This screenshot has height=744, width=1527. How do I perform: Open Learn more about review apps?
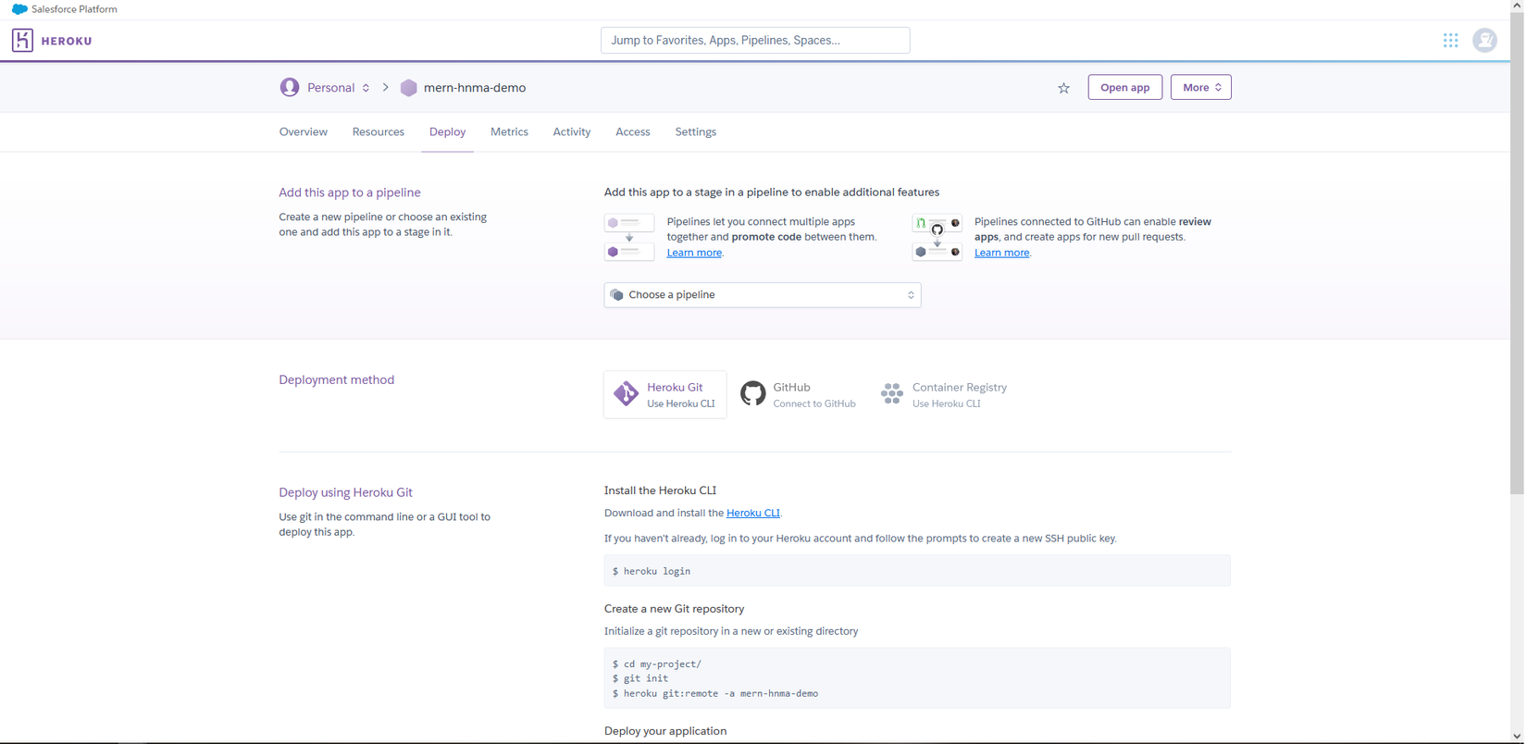[1001, 253]
